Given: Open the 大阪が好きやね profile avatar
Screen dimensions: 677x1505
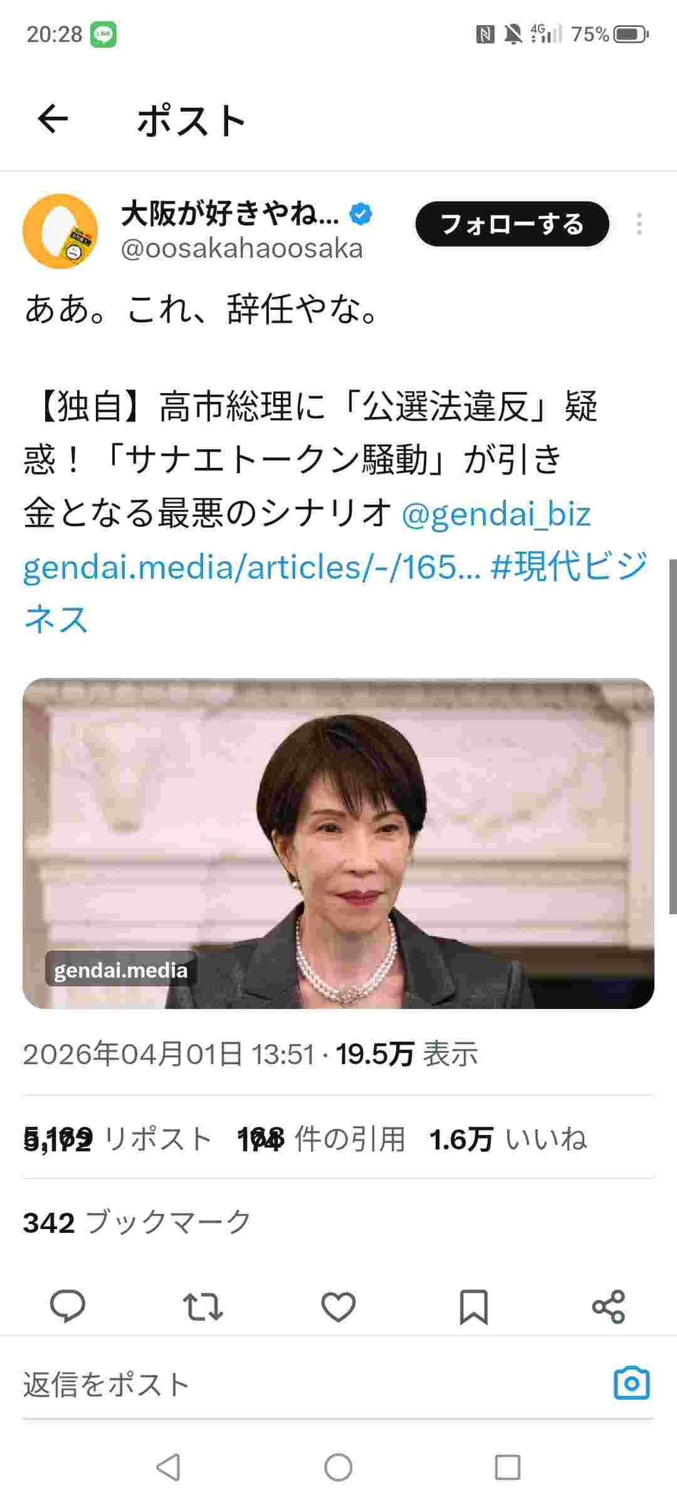Looking at the screenshot, I should point(60,231).
